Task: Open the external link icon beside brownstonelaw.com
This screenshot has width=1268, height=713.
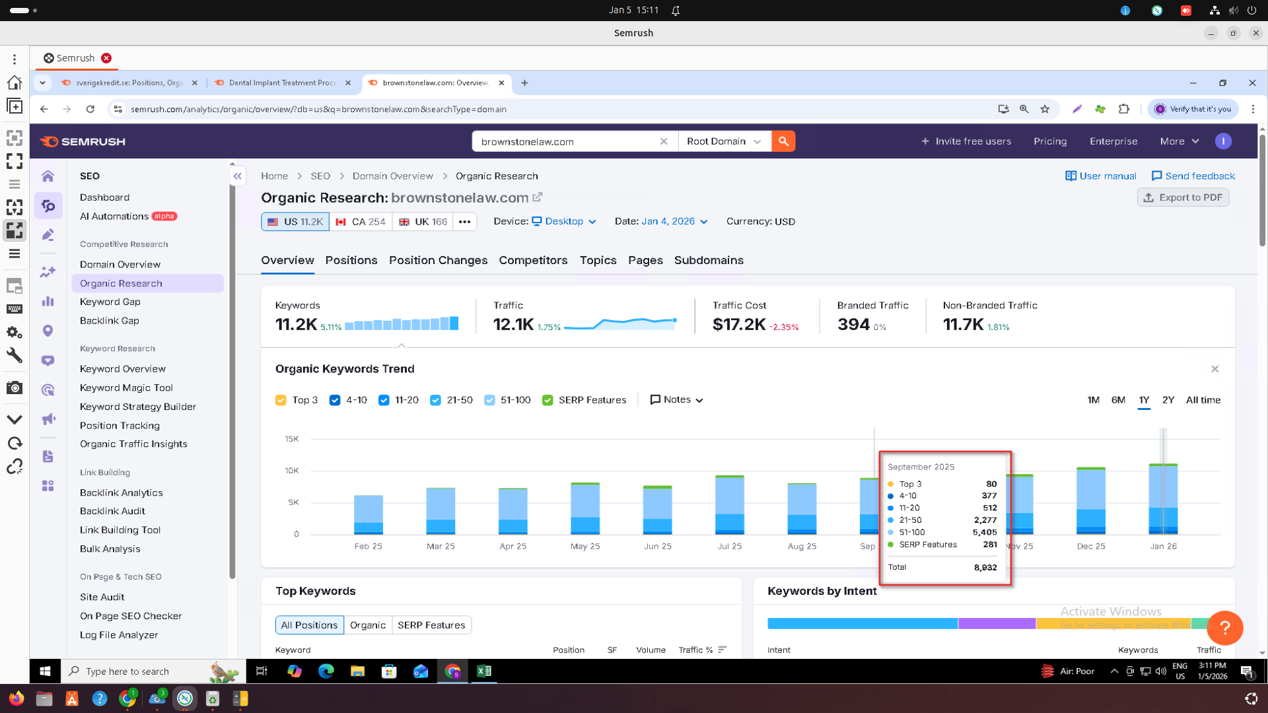Action: [538, 197]
